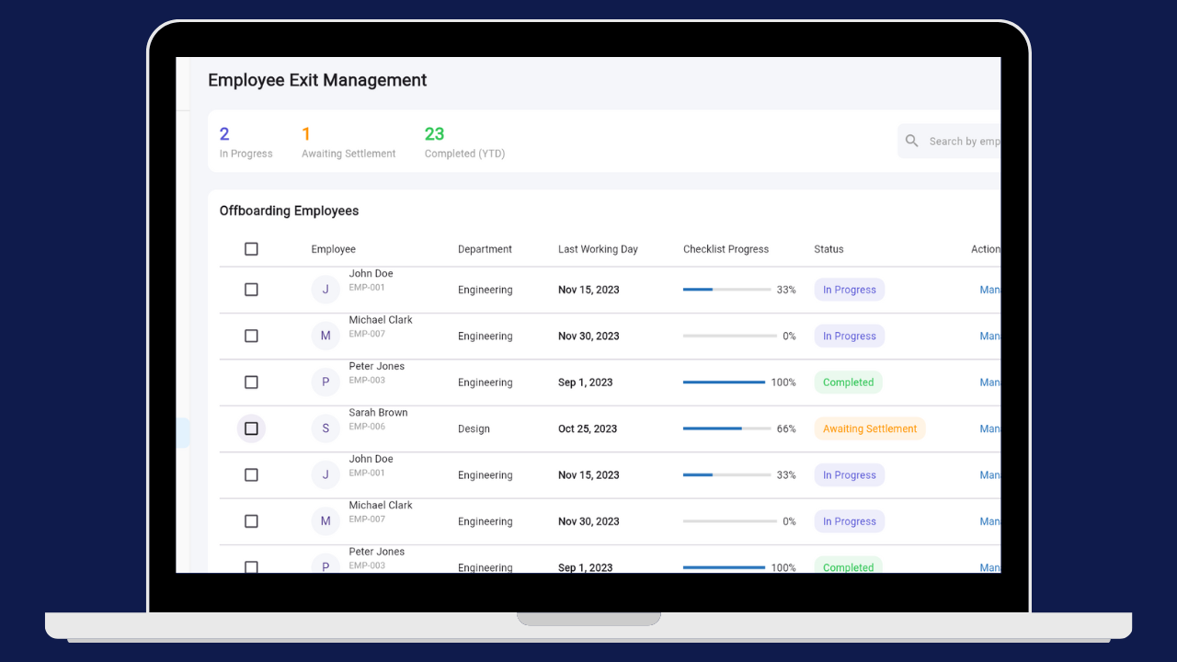This screenshot has width=1177, height=662.
Task: Check the row checkbox for Sarah Brown
Action: point(251,428)
